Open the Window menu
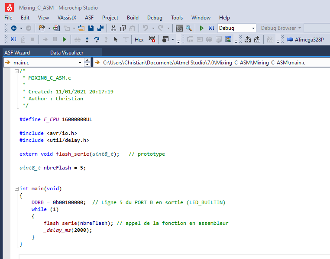330x259 pixels. [x=201, y=18]
